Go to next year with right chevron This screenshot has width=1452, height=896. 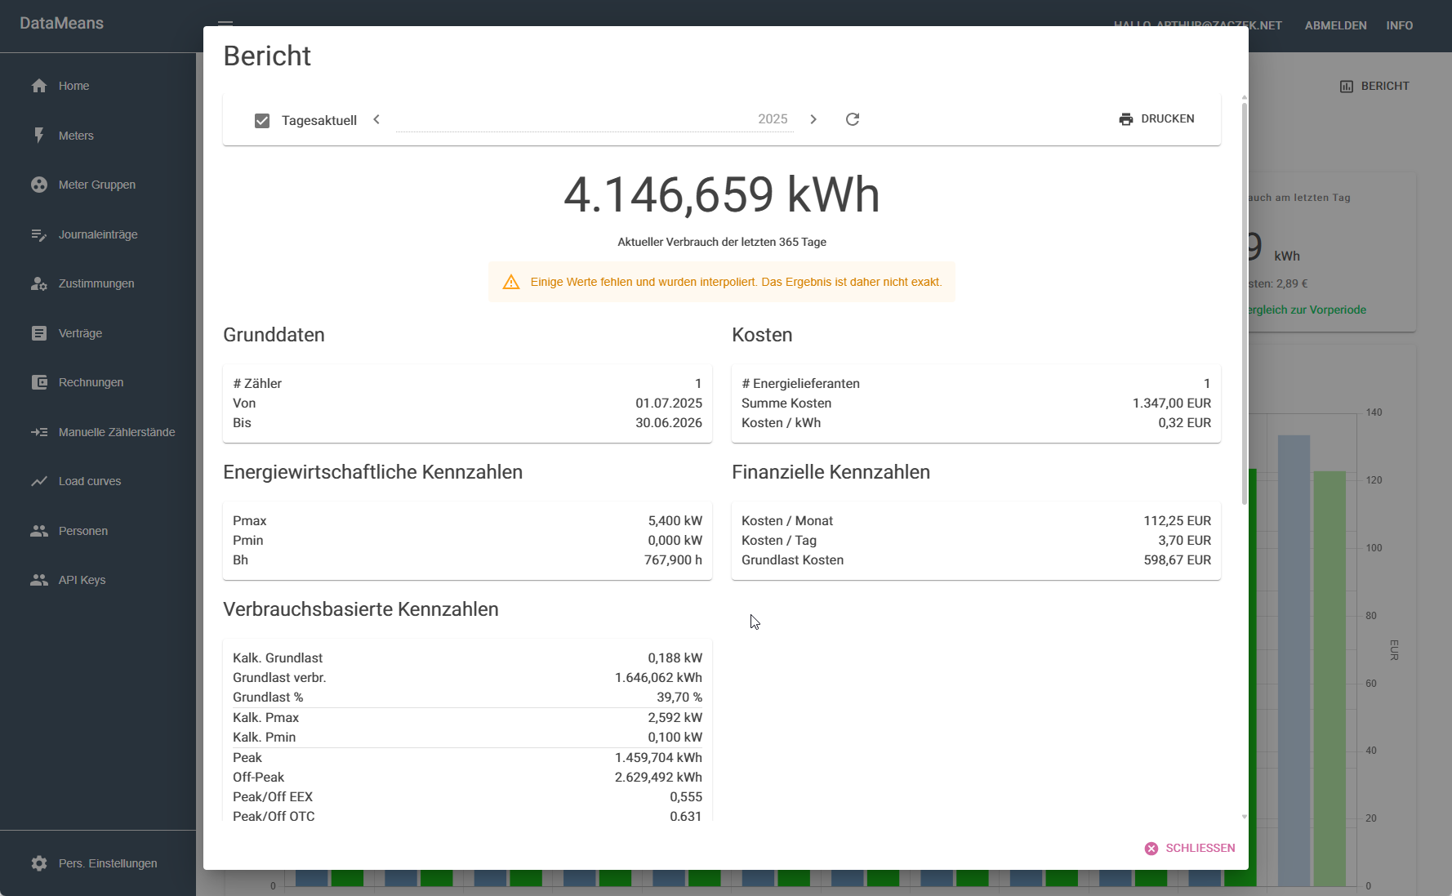pyautogui.click(x=813, y=119)
